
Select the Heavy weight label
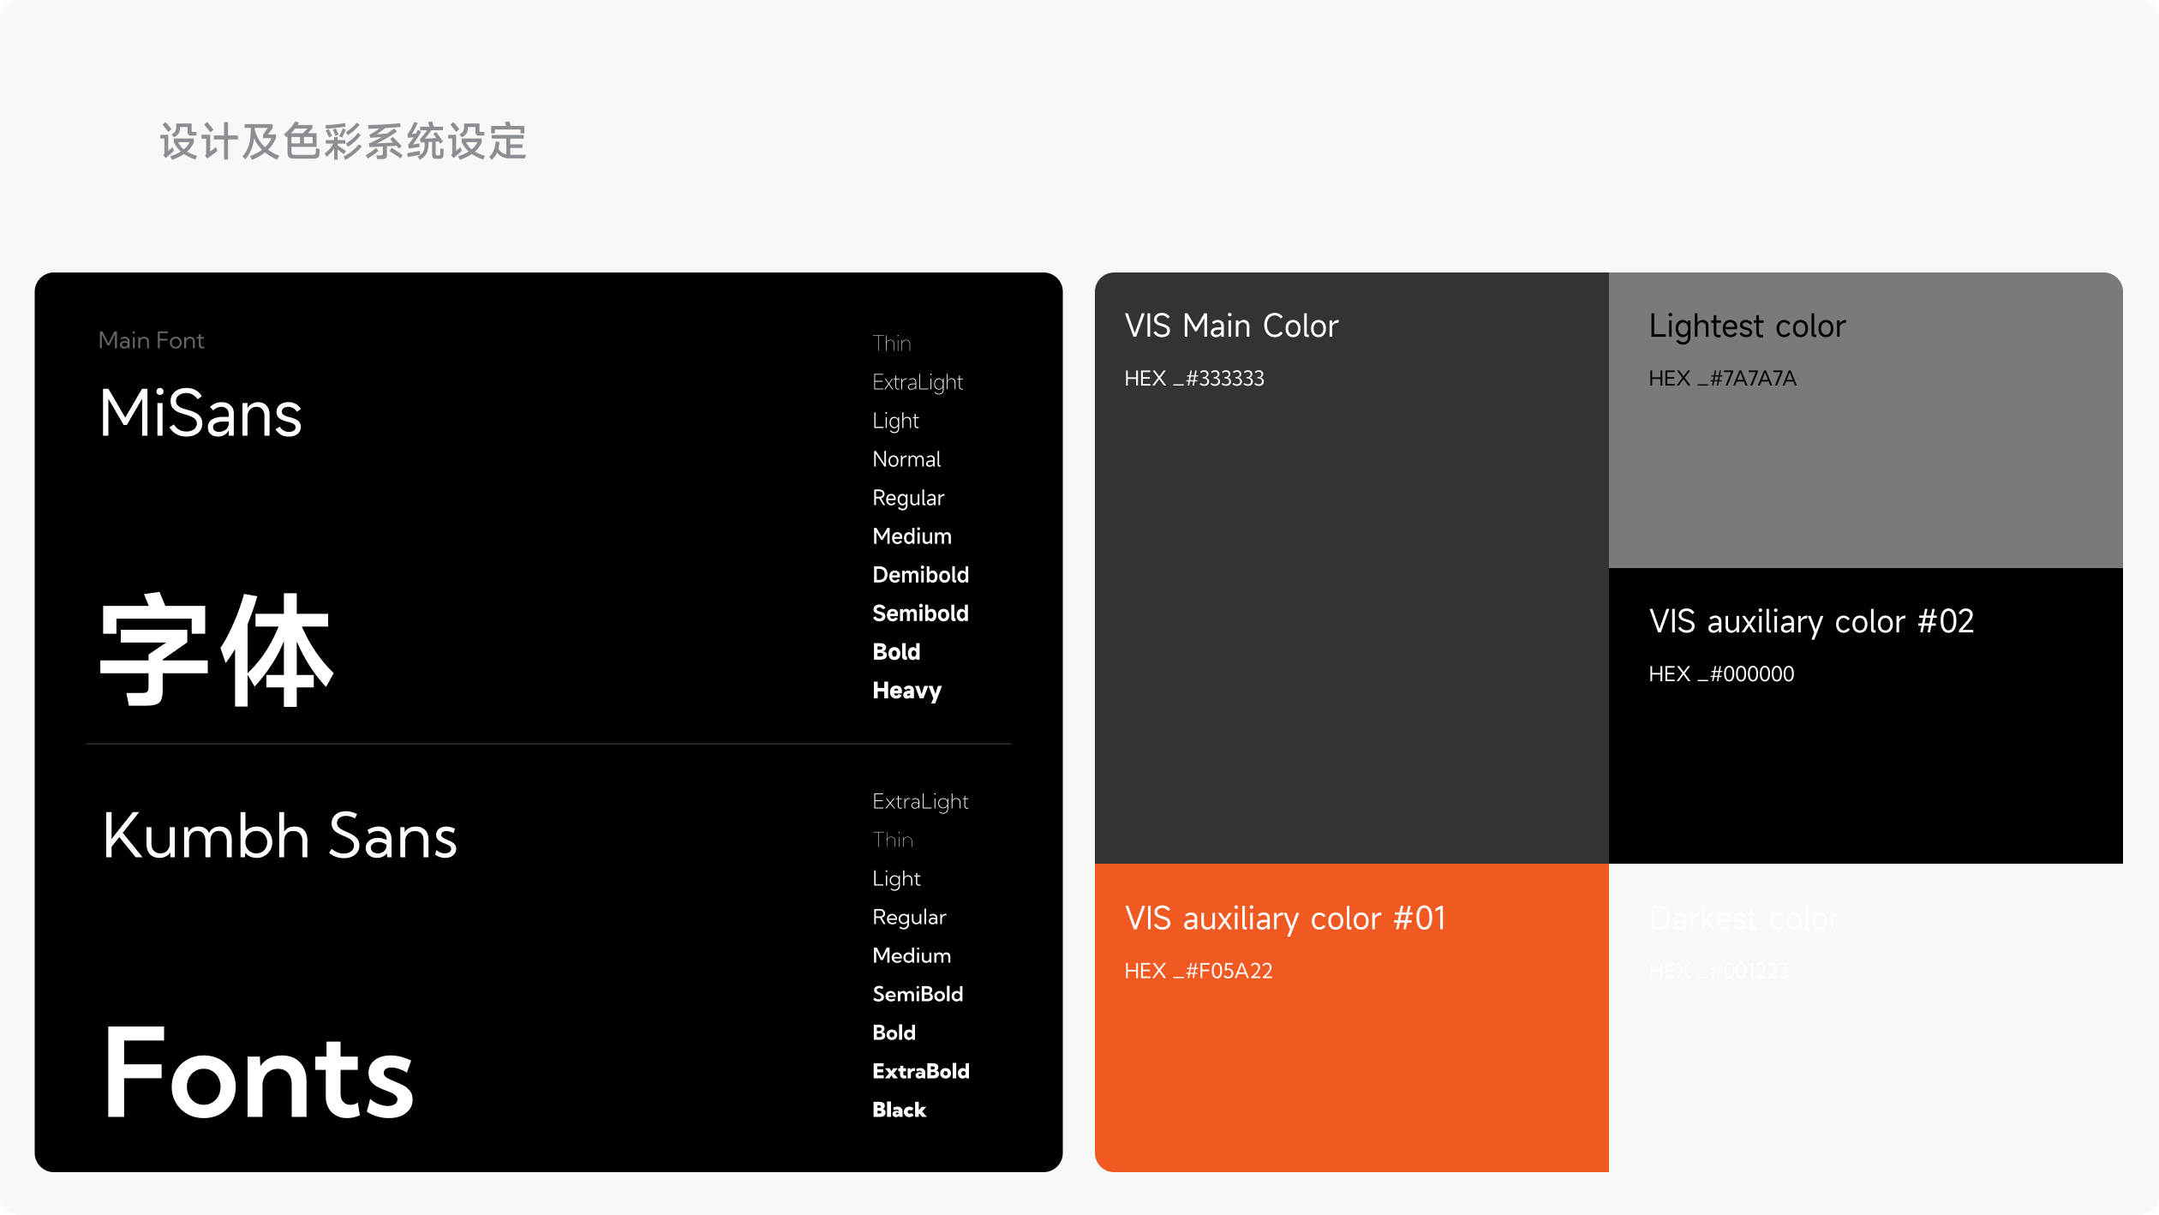click(x=906, y=691)
